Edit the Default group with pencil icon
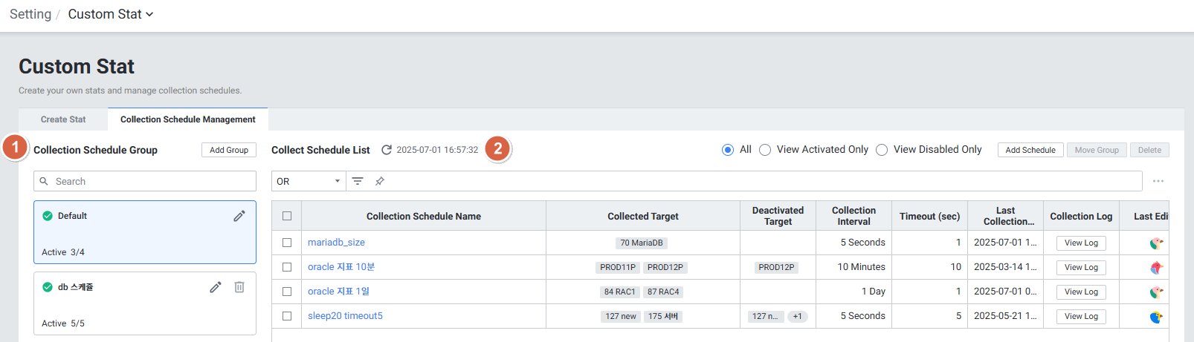1194x342 pixels. (239, 216)
